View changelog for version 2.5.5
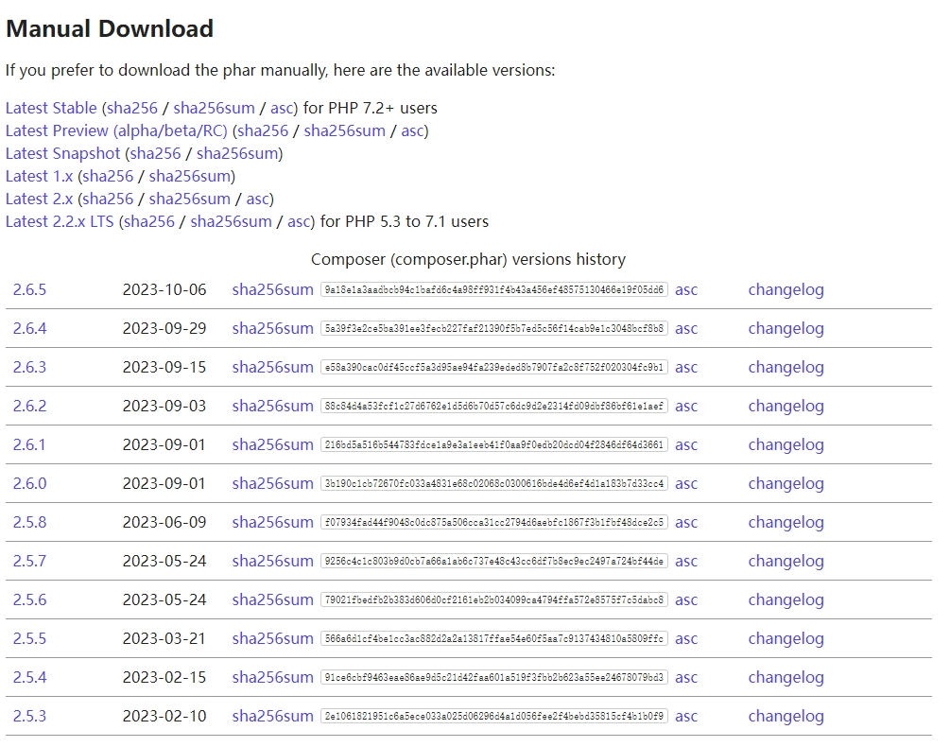 786,638
